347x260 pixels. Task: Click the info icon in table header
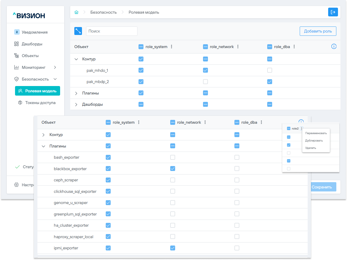(334, 46)
